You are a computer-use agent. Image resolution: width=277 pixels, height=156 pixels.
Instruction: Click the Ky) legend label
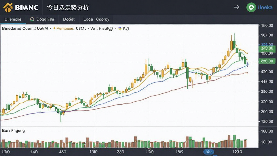126,28
